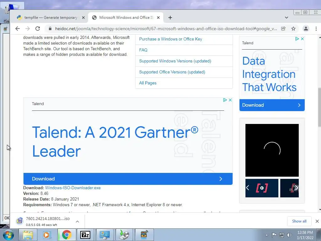
Task: Open the Action Center flag icon
Action: 274,235
